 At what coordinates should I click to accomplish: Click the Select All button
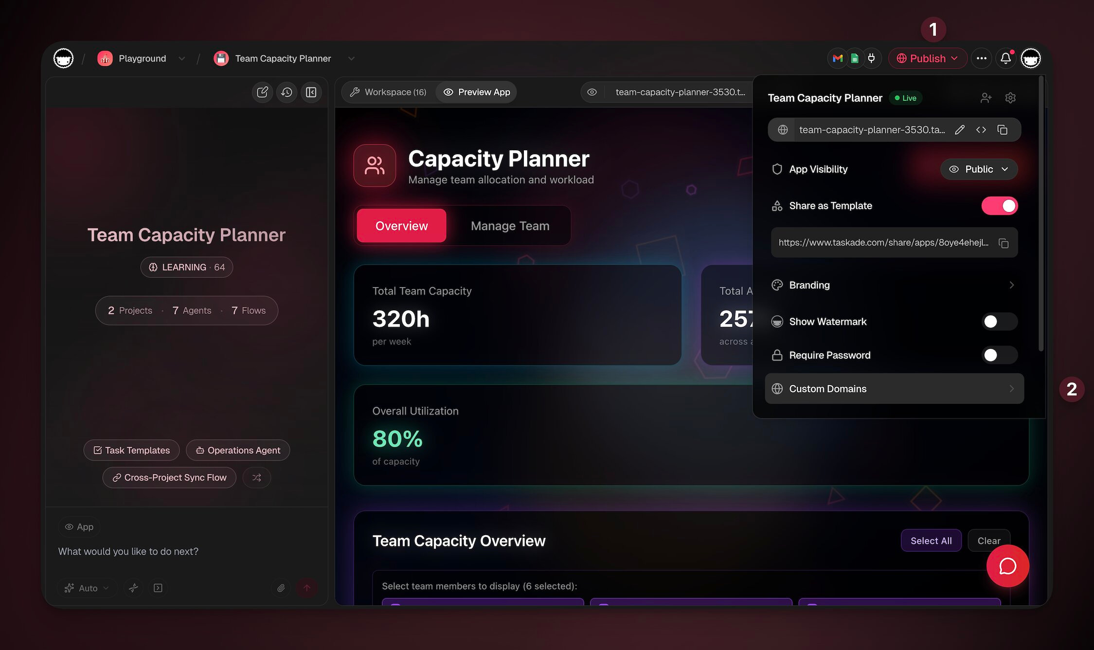coord(931,541)
